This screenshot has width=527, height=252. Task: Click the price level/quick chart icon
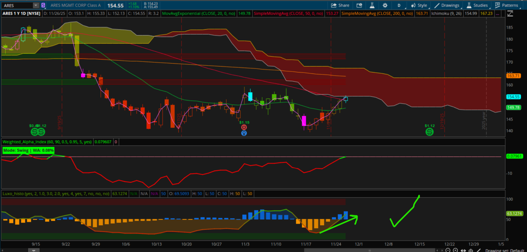[x=359, y=5]
